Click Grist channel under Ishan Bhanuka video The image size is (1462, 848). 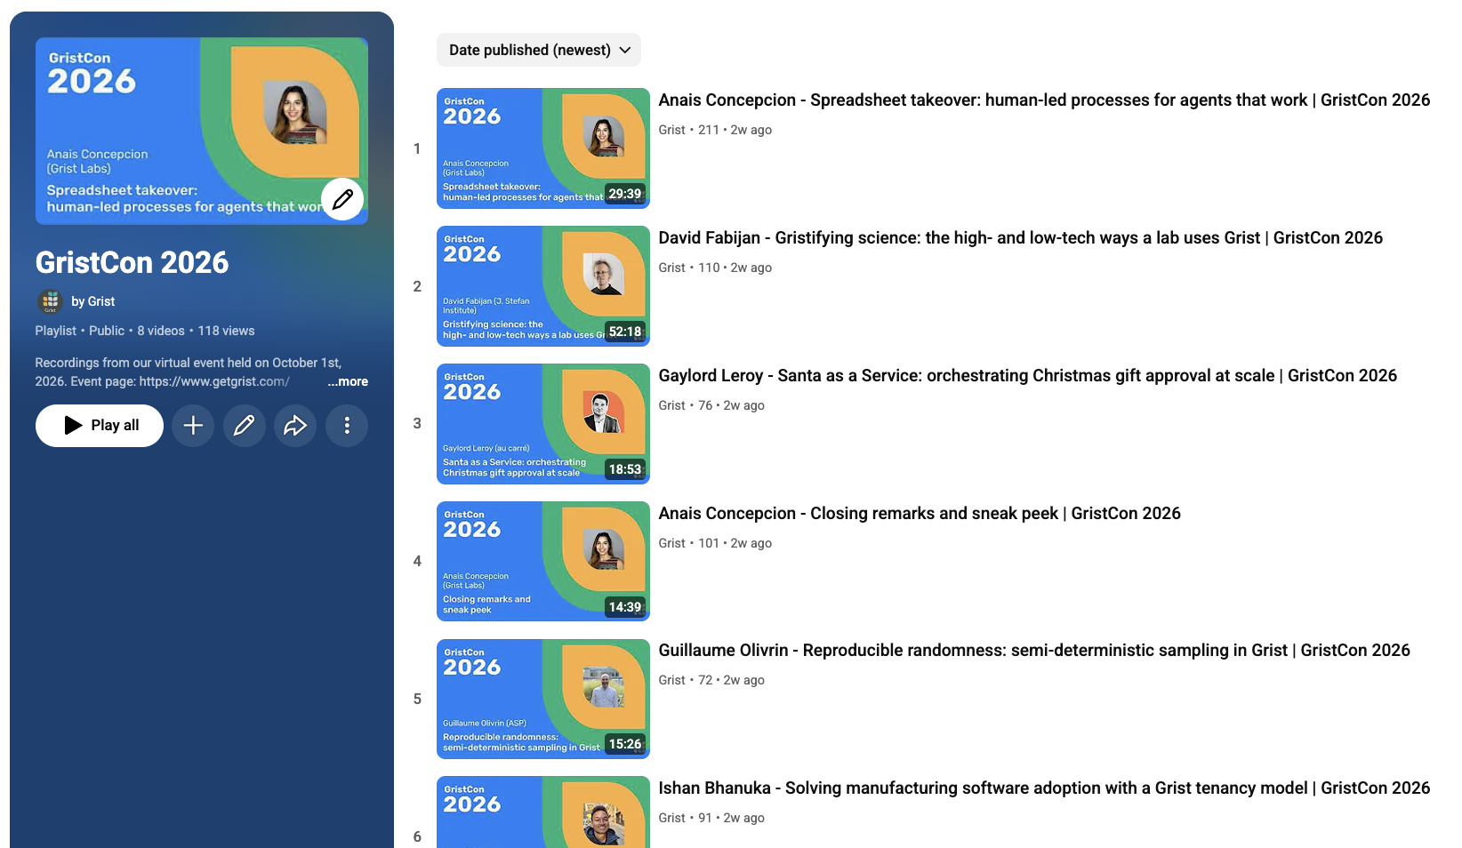671,818
